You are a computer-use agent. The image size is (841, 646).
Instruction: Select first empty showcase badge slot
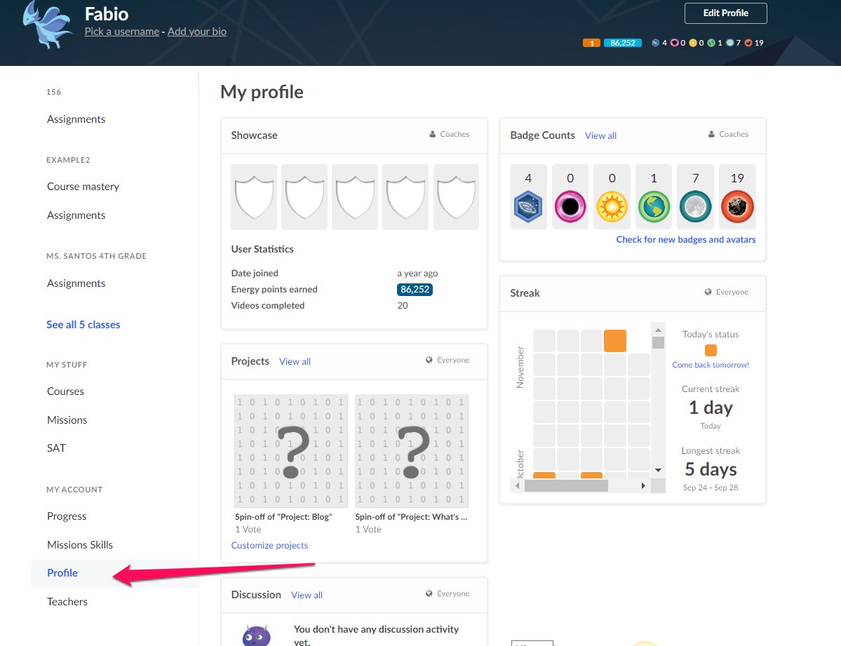[x=254, y=197]
